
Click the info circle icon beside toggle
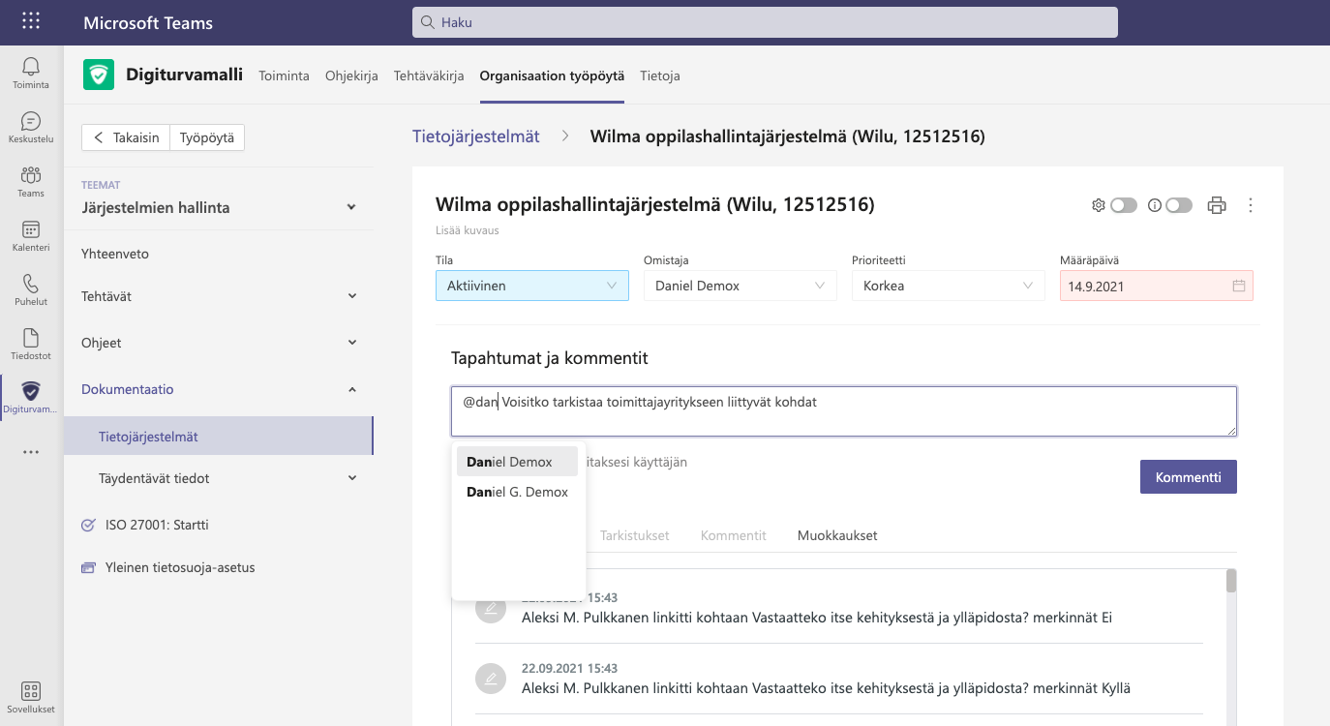(x=1154, y=205)
